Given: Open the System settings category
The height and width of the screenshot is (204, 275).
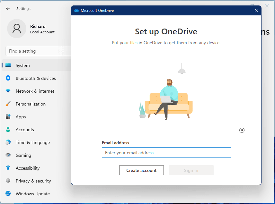Looking at the screenshot, I should coord(36,65).
